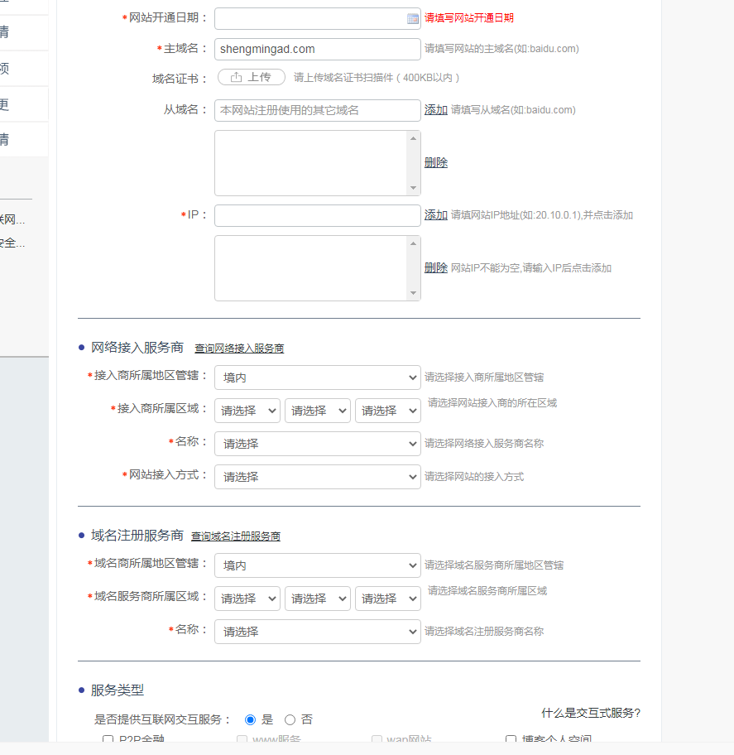The image size is (734, 755).
Task: Select the 否 radio for 互联网交互服务
Action: pos(290,719)
